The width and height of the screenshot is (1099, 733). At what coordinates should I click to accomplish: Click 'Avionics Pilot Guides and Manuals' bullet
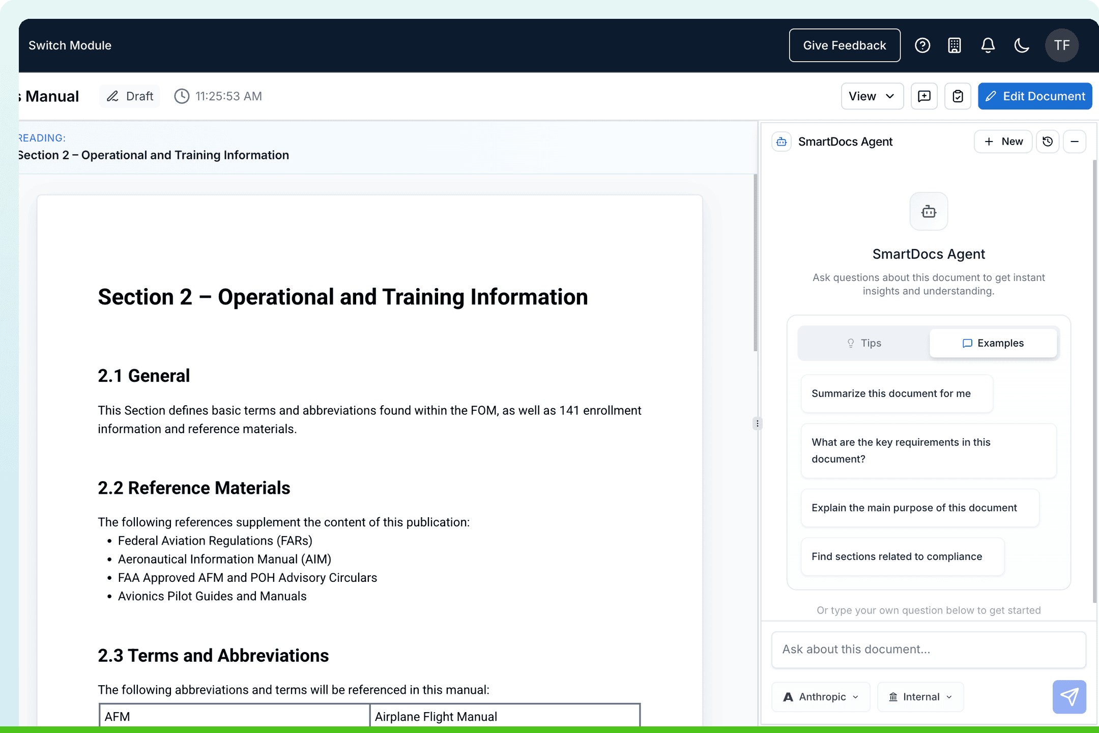(212, 596)
